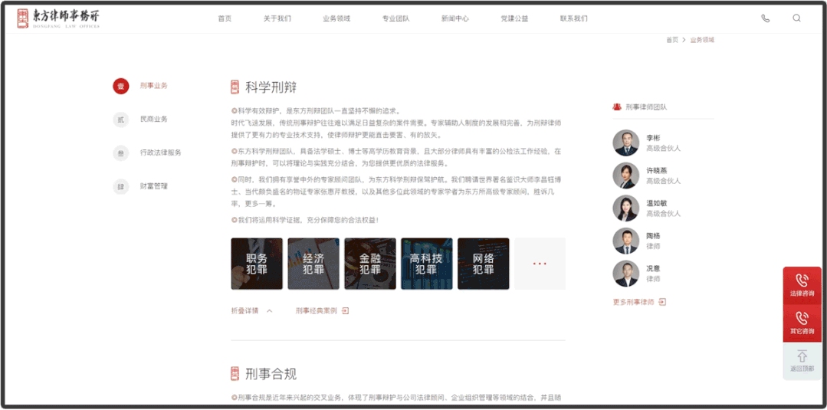
Task: Click lawyer name 况意
Action: pyautogui.click(x=654, y=268)
